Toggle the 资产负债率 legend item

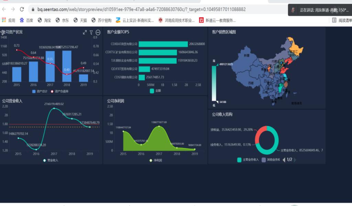pos(59,91)
